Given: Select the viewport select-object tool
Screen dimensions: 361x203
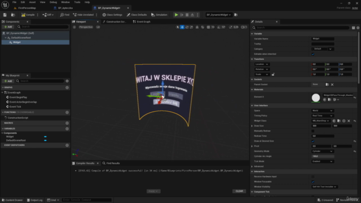Looking at the screenshot, I should coord(177,27).
